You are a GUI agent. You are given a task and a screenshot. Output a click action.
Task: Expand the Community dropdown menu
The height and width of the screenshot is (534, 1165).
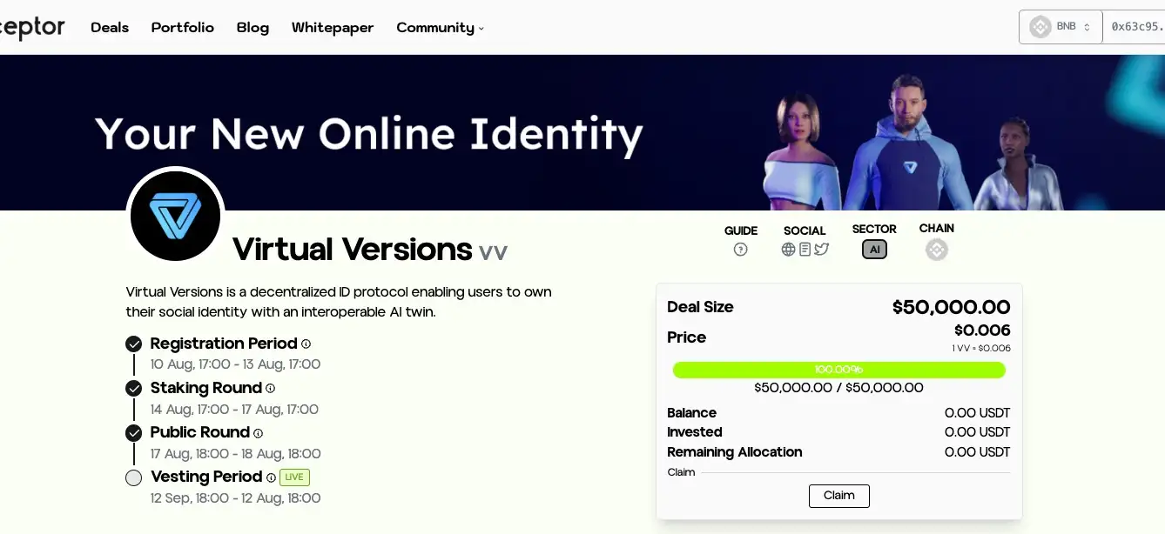(440, 28)
